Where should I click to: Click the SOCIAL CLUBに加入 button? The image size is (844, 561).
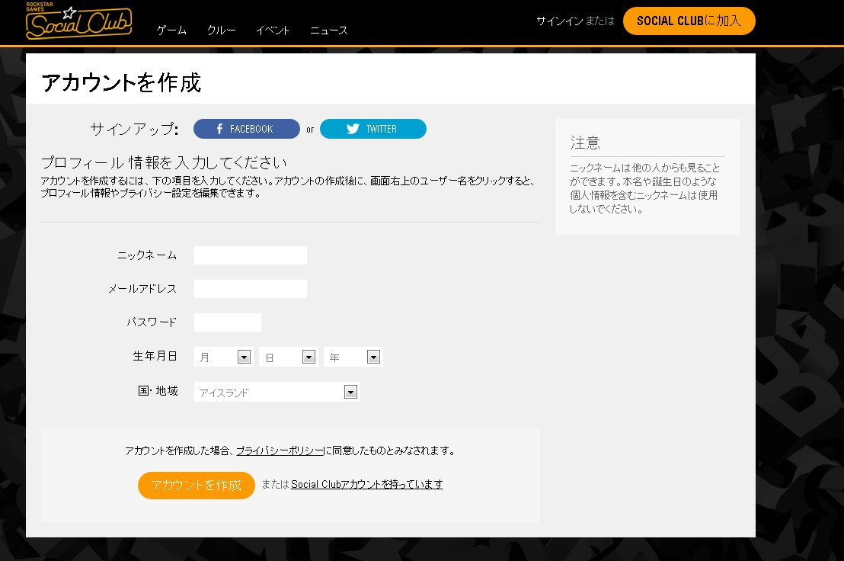tap(689, 21)
